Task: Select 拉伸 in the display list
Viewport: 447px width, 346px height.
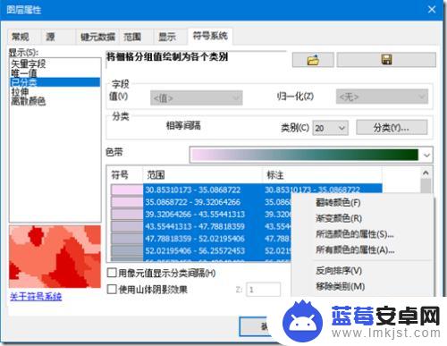Action: pyautogui.click(x=20, y=92)
